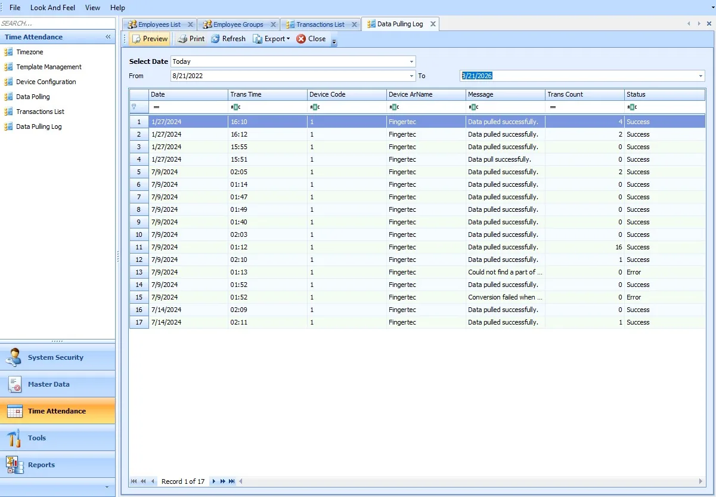Click the Print toolbar button
This screenshot has width=716, height=497.
coord(191,39)
